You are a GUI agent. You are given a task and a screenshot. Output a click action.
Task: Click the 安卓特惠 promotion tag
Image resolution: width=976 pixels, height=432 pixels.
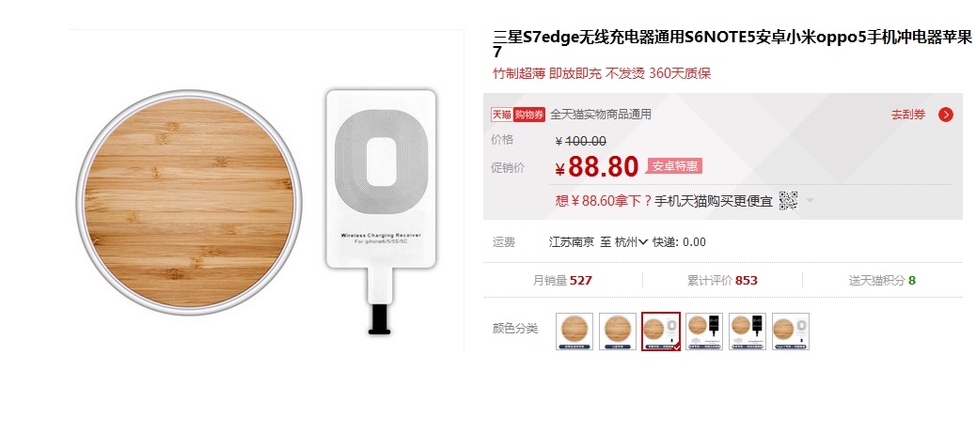pos(675,166)
